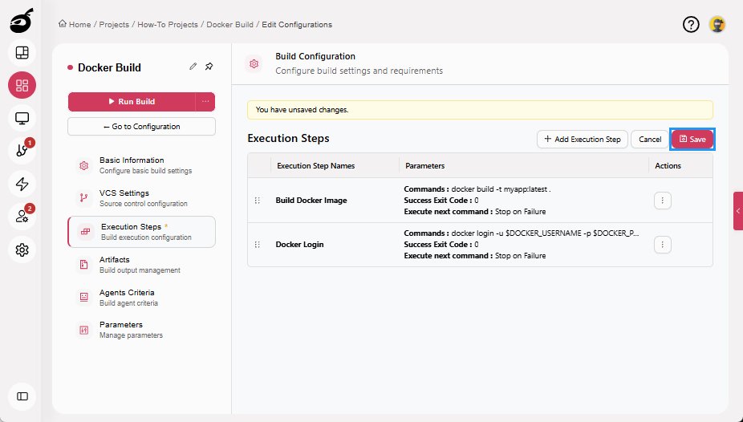Select Execution Steps section
Image resolution: width=743 pixels, height=422 pixels.
[142, 232]
